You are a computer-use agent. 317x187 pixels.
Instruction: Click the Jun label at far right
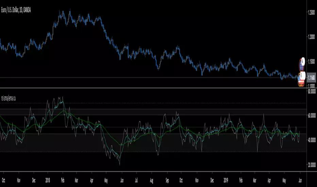[300, 180]
